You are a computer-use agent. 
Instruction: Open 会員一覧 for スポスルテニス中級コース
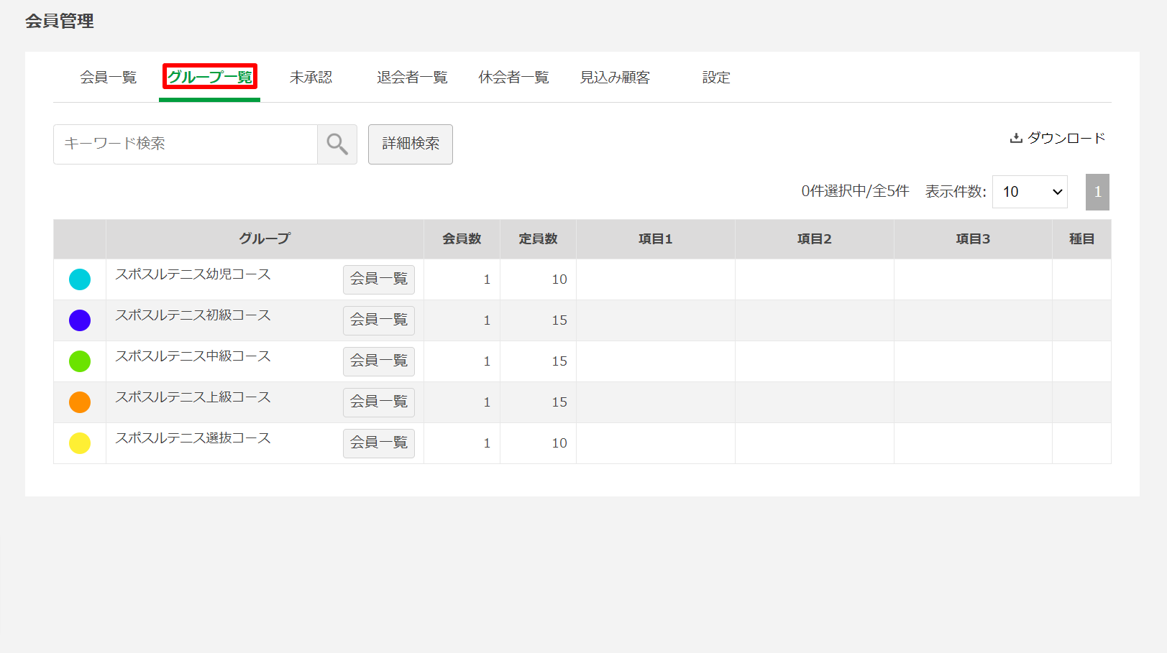tap(379, 361)
